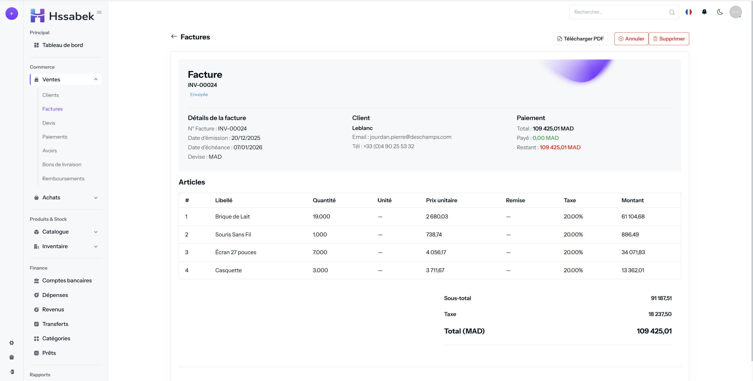Open Remboursements
753x381 pixels.
point(63,178)
